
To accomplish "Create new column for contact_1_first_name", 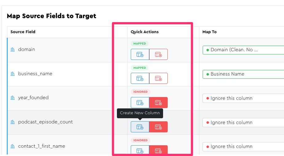I will click(x=140, y=150).
